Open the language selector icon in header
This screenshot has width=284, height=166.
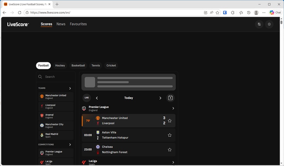[x=259, y=24]
